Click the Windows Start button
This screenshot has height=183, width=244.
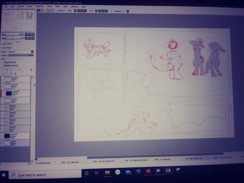click(4, 175)
